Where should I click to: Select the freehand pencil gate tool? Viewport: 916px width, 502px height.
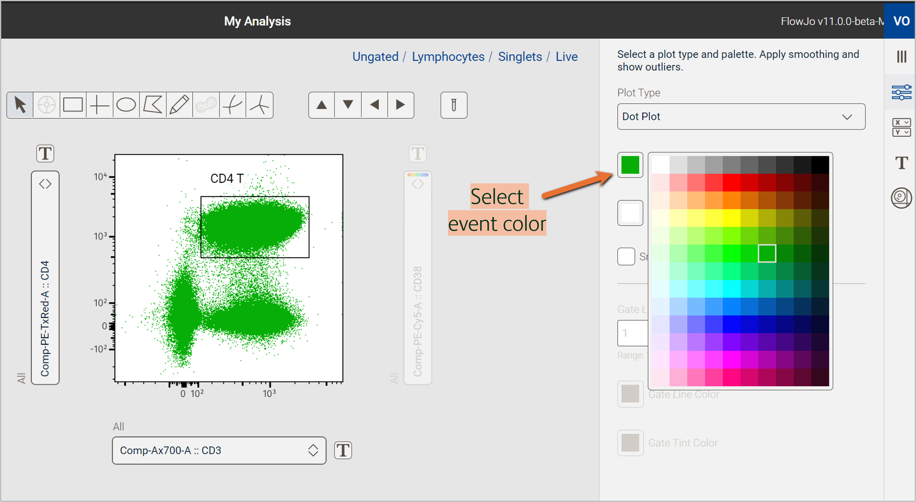(x=179, y=105)
